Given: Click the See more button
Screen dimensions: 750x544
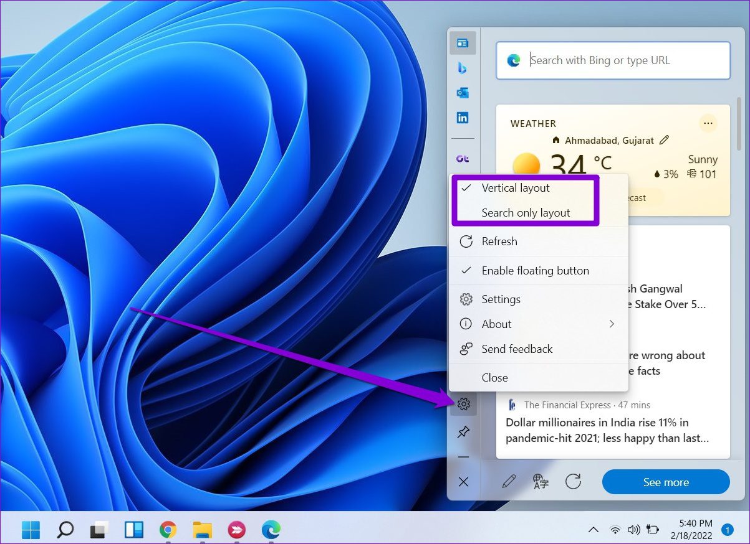Looking at the screenshot, I should point(666,482).
